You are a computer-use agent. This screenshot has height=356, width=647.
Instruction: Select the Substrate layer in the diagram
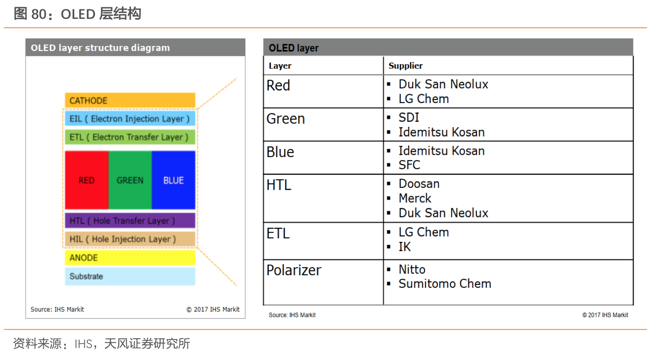click(130, 277)
